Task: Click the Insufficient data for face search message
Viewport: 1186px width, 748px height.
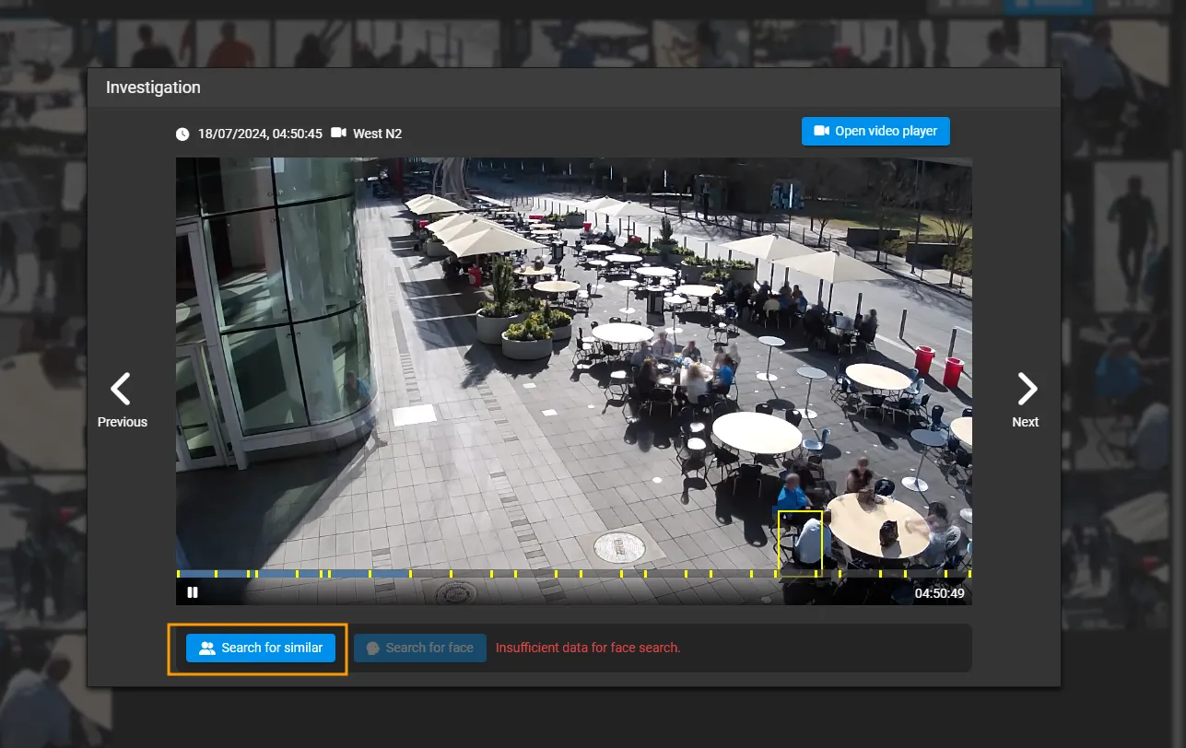Action: (x=588, y=648)
